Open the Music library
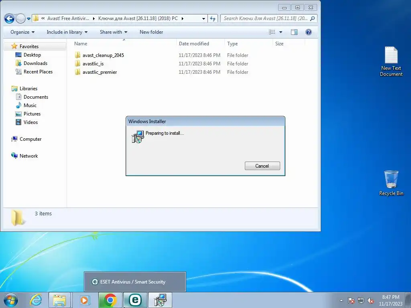This screenshot has height=308, width=411. tap(30, 105)
